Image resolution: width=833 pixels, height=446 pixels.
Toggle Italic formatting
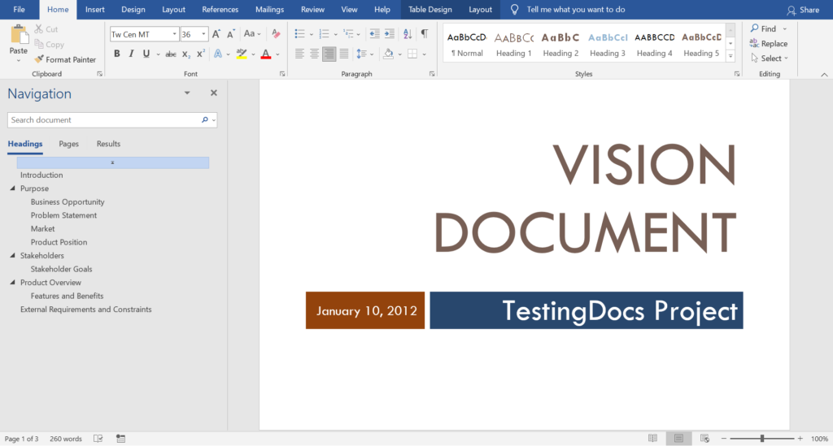click(131, 54)
